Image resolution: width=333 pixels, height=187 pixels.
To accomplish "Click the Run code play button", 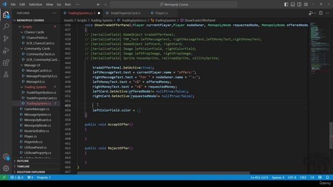I will pos(311,13).
